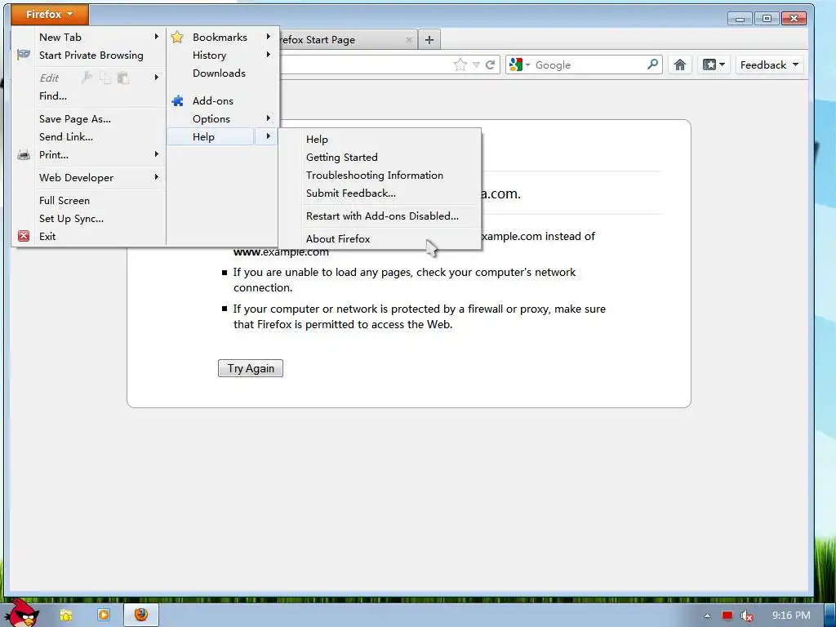Viewport: 836px width, 627px height.
Task: Open the Bookmarks menu entry
Action: point(220,37)
